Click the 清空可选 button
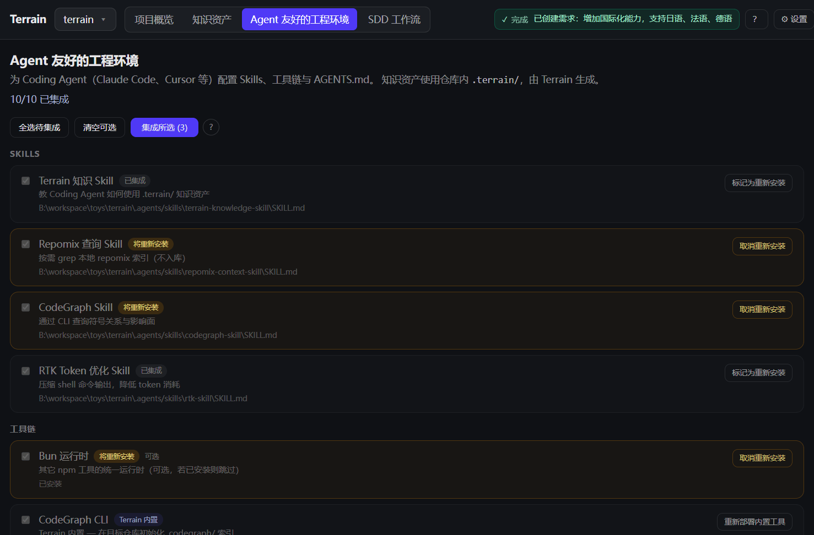Viewport: 814px width, 535px height. 100,128
